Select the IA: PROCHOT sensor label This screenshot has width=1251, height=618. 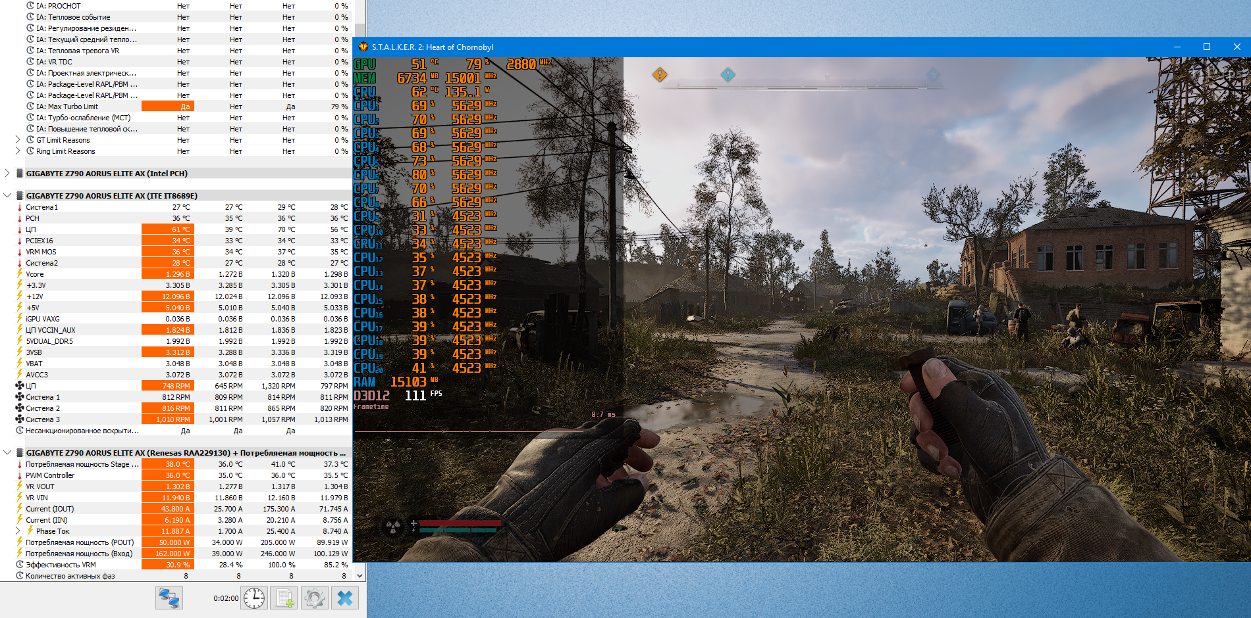(59, 6)
